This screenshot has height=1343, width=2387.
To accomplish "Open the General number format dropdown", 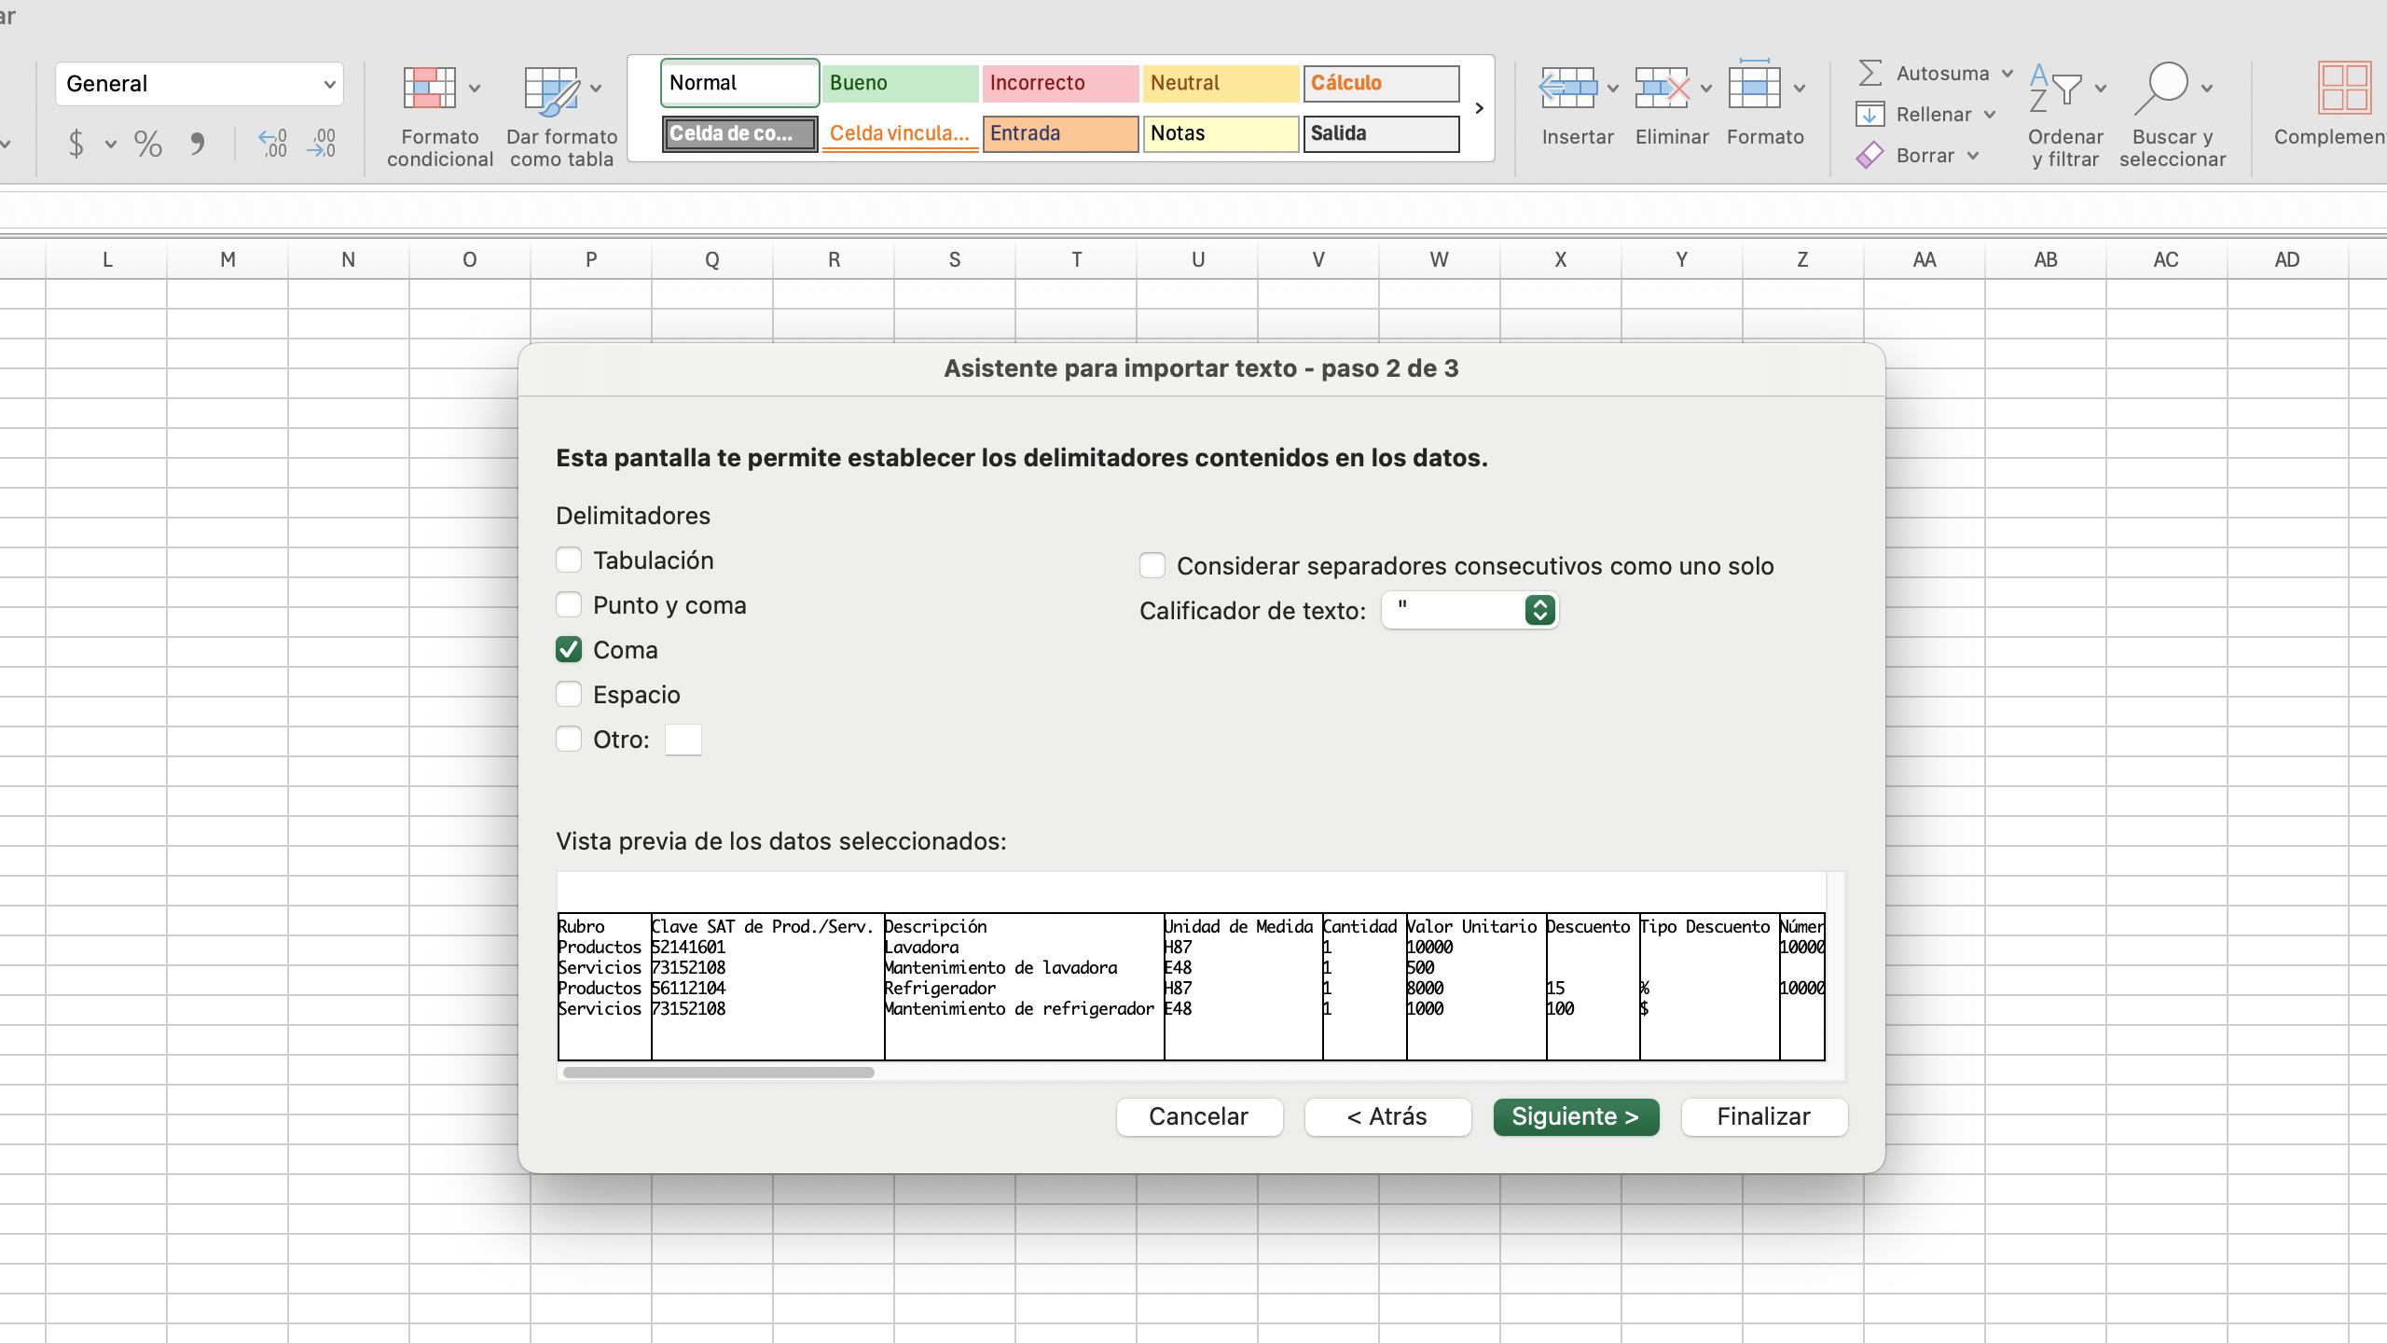I will click(200, 84).
